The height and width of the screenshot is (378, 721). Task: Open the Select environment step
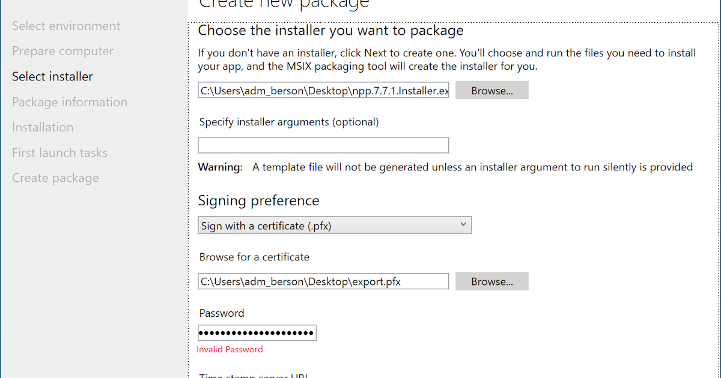pos(66,26)
